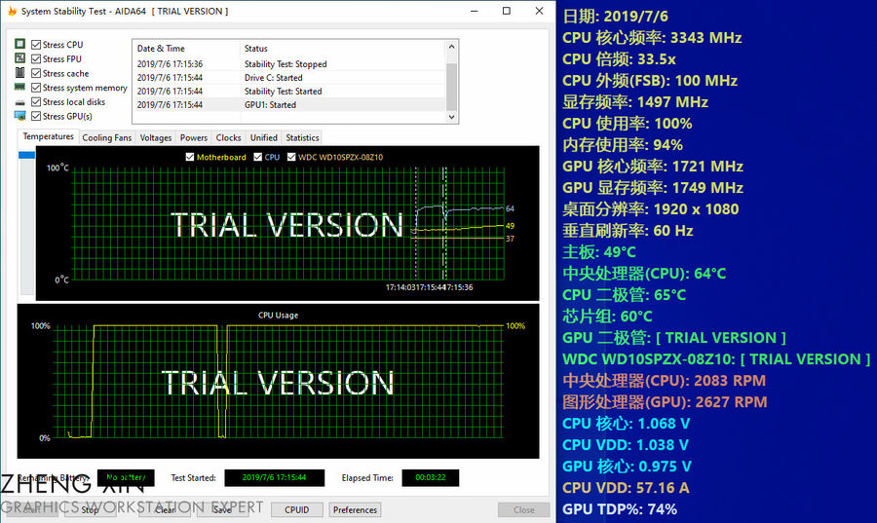Click '中央处理器(CPU): 64°C' in OSD panel
The height and width of the screenshot is (523, 877).
644,274
